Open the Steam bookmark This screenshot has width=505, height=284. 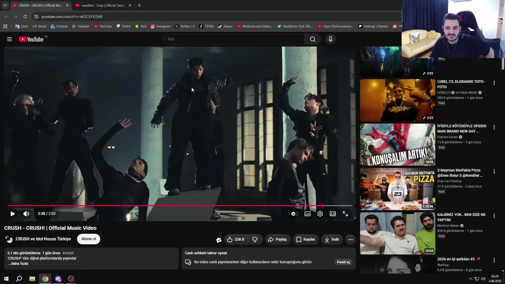tap(225, 26)
